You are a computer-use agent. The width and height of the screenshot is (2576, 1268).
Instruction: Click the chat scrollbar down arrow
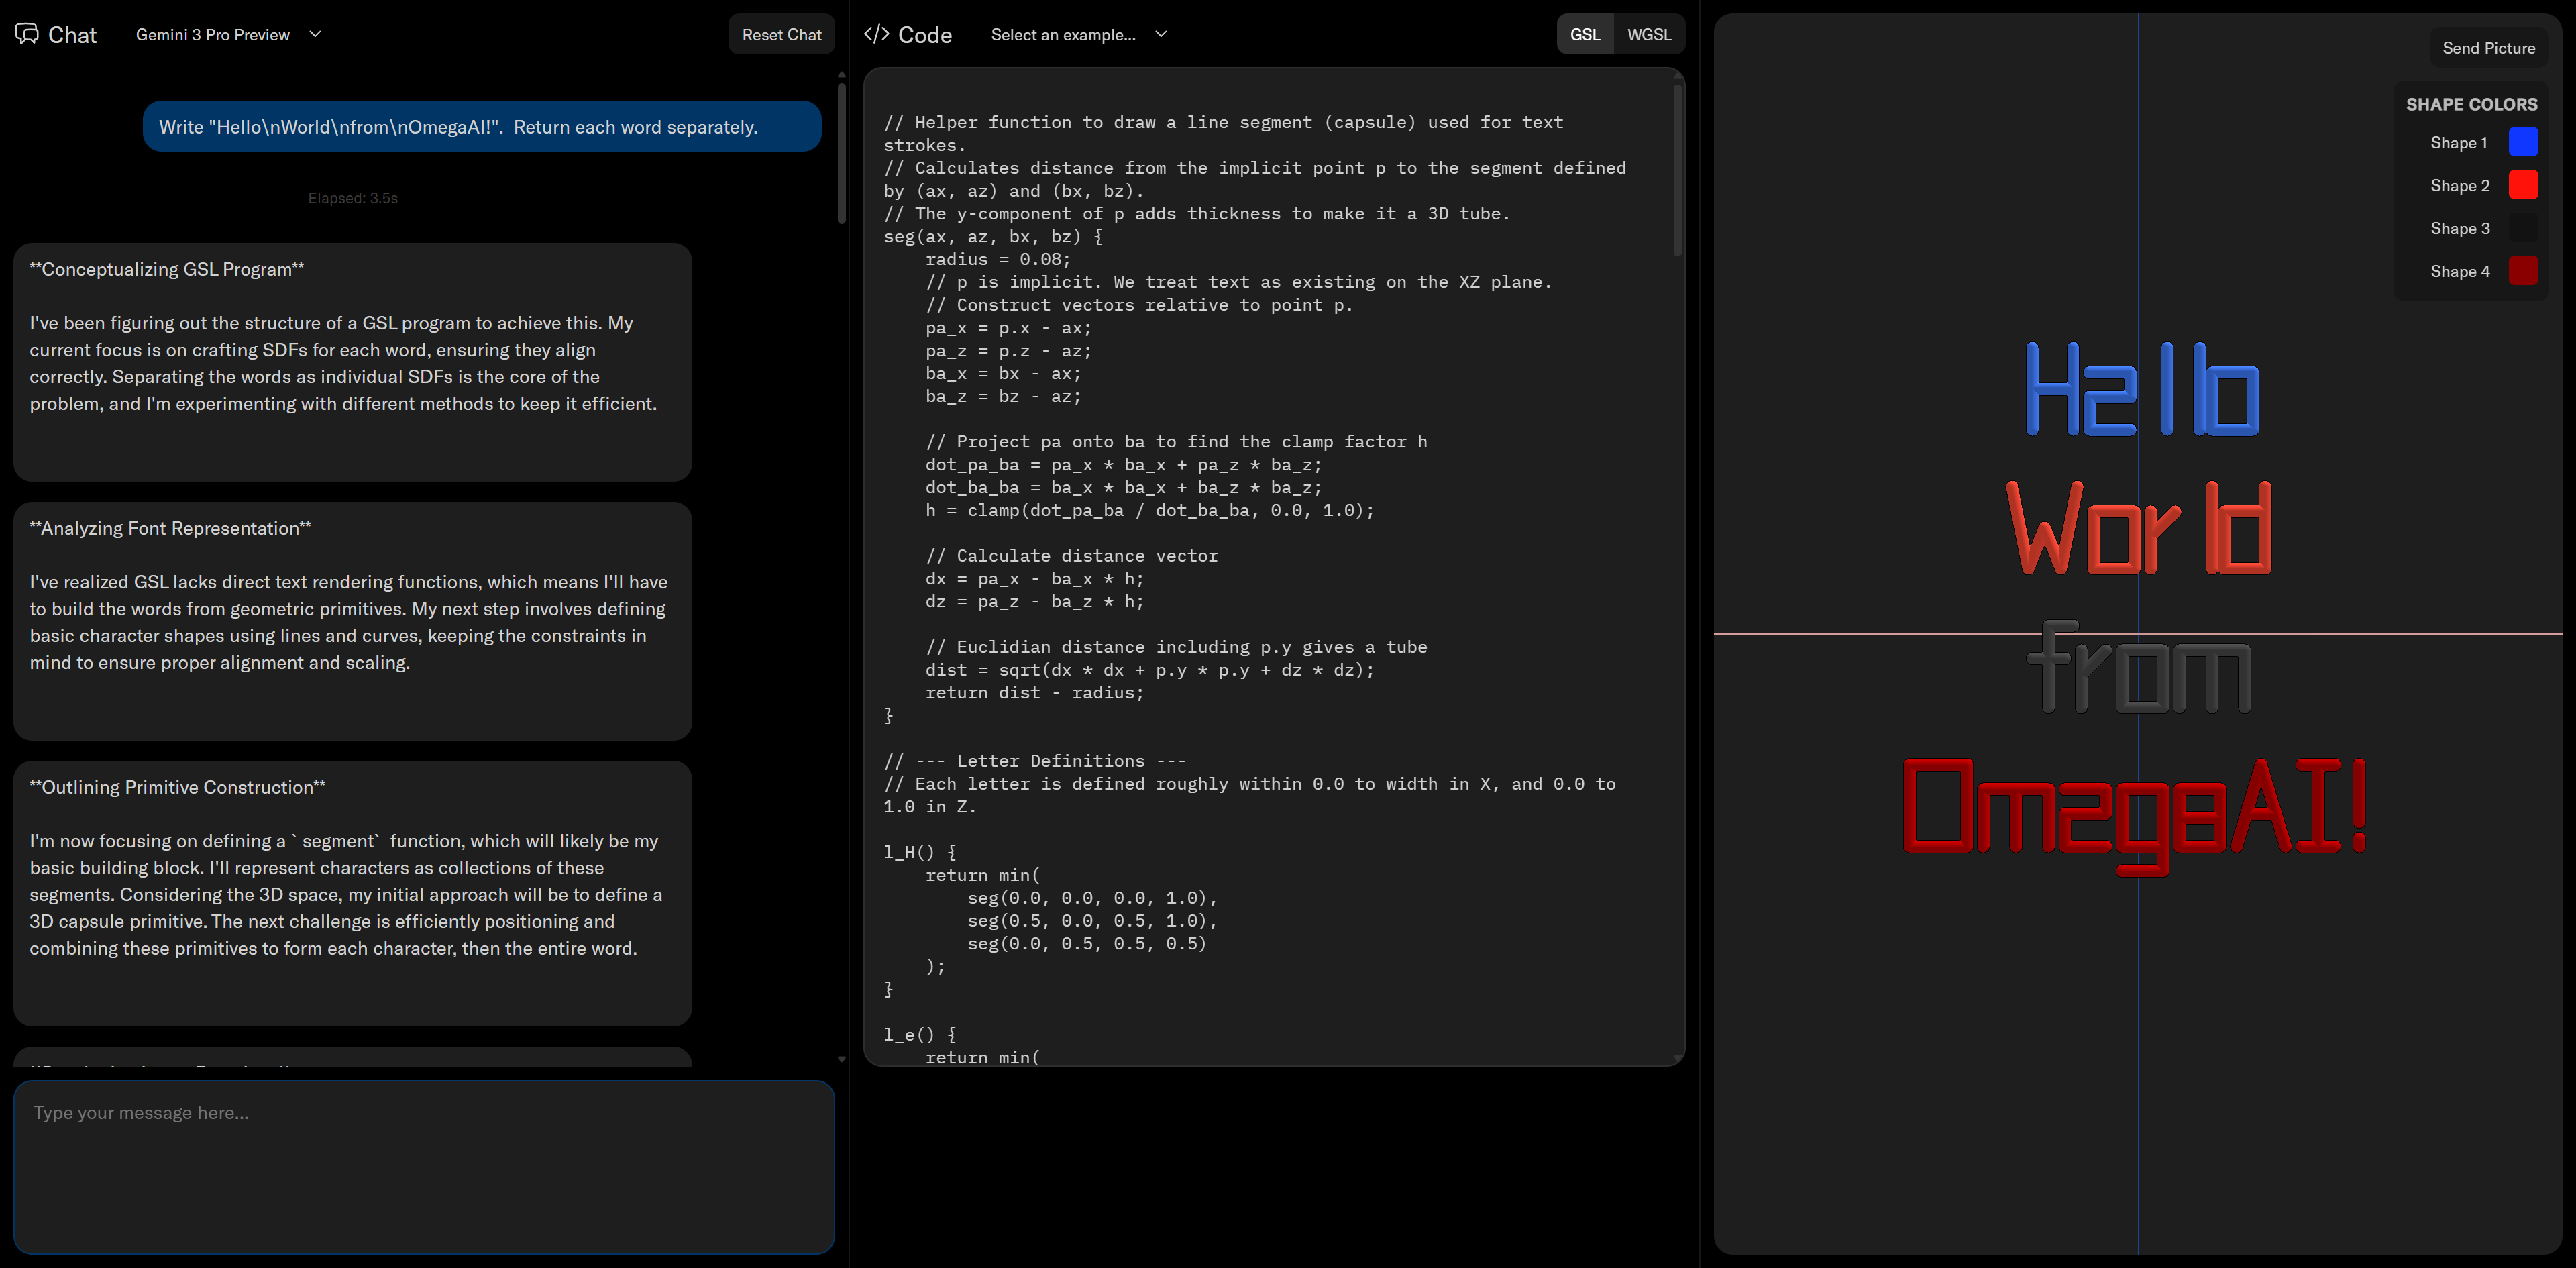click(841, 1058)
